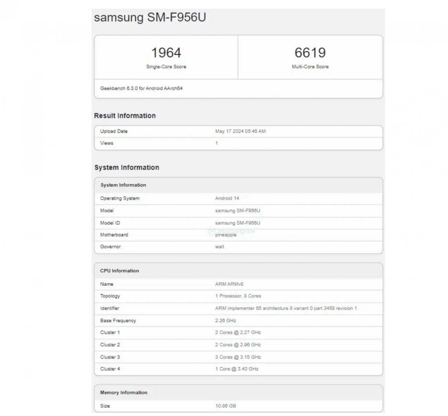Click the CPU Information table header

tap(119, 271)
